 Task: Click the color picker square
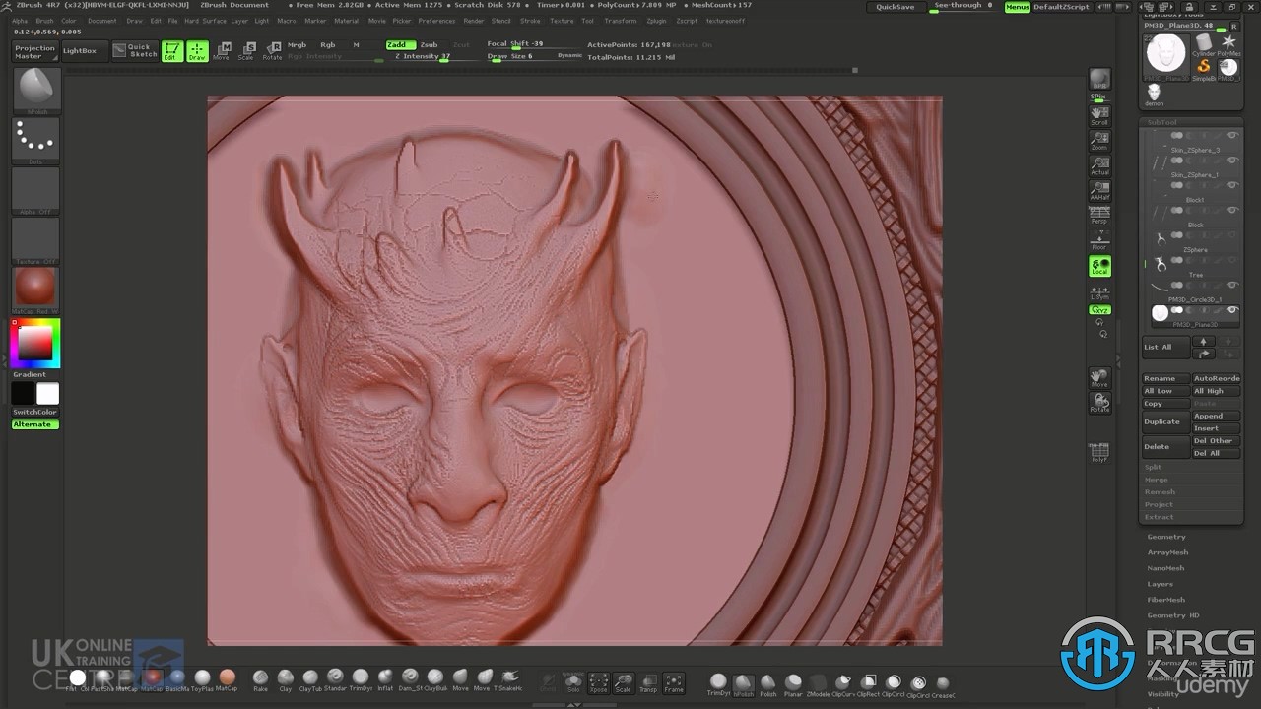click(35, 343)
